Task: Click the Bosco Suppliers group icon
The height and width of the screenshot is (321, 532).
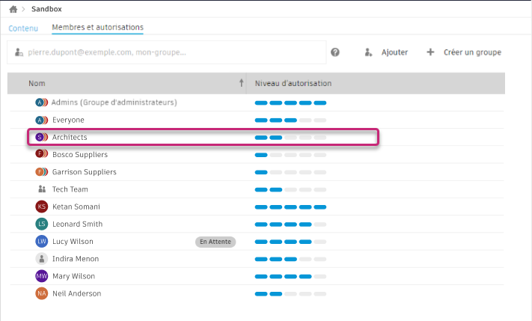Action: (x=41, y=154)
